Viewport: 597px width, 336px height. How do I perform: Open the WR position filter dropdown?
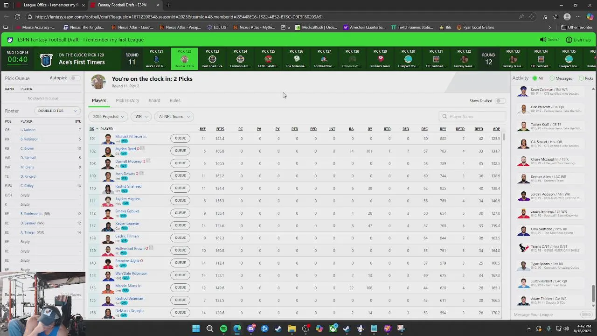point(141,117)
